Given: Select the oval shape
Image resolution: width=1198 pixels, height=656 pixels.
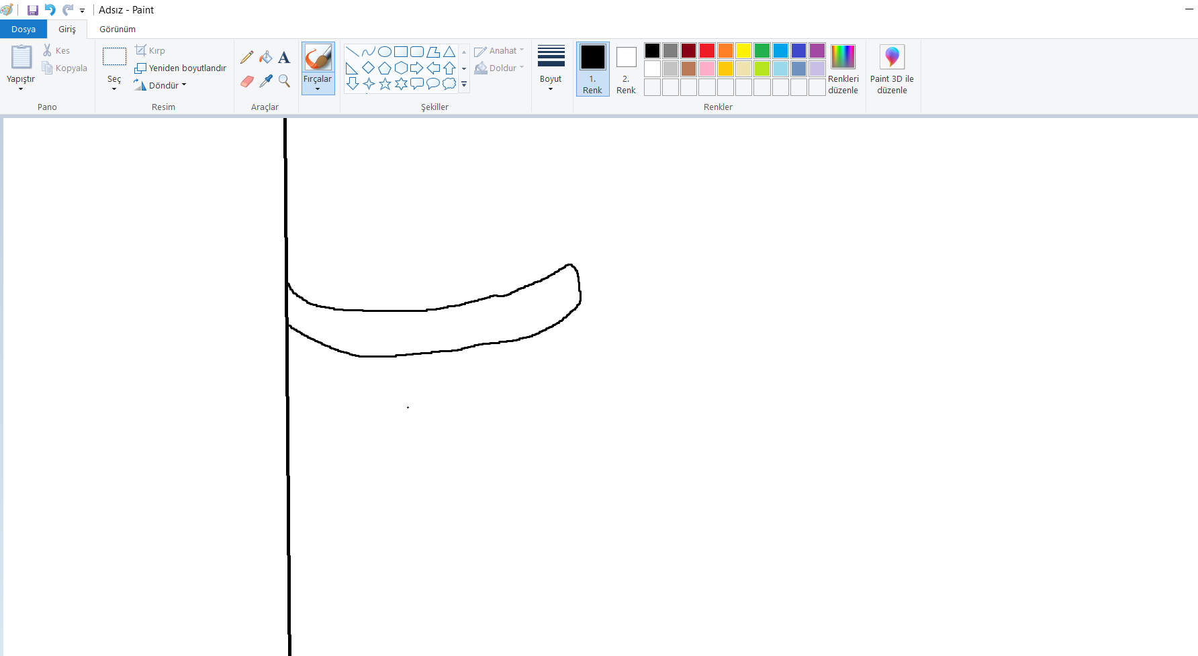Looking at the screenshot, I should pyautogui.click(x=384, y=50).
